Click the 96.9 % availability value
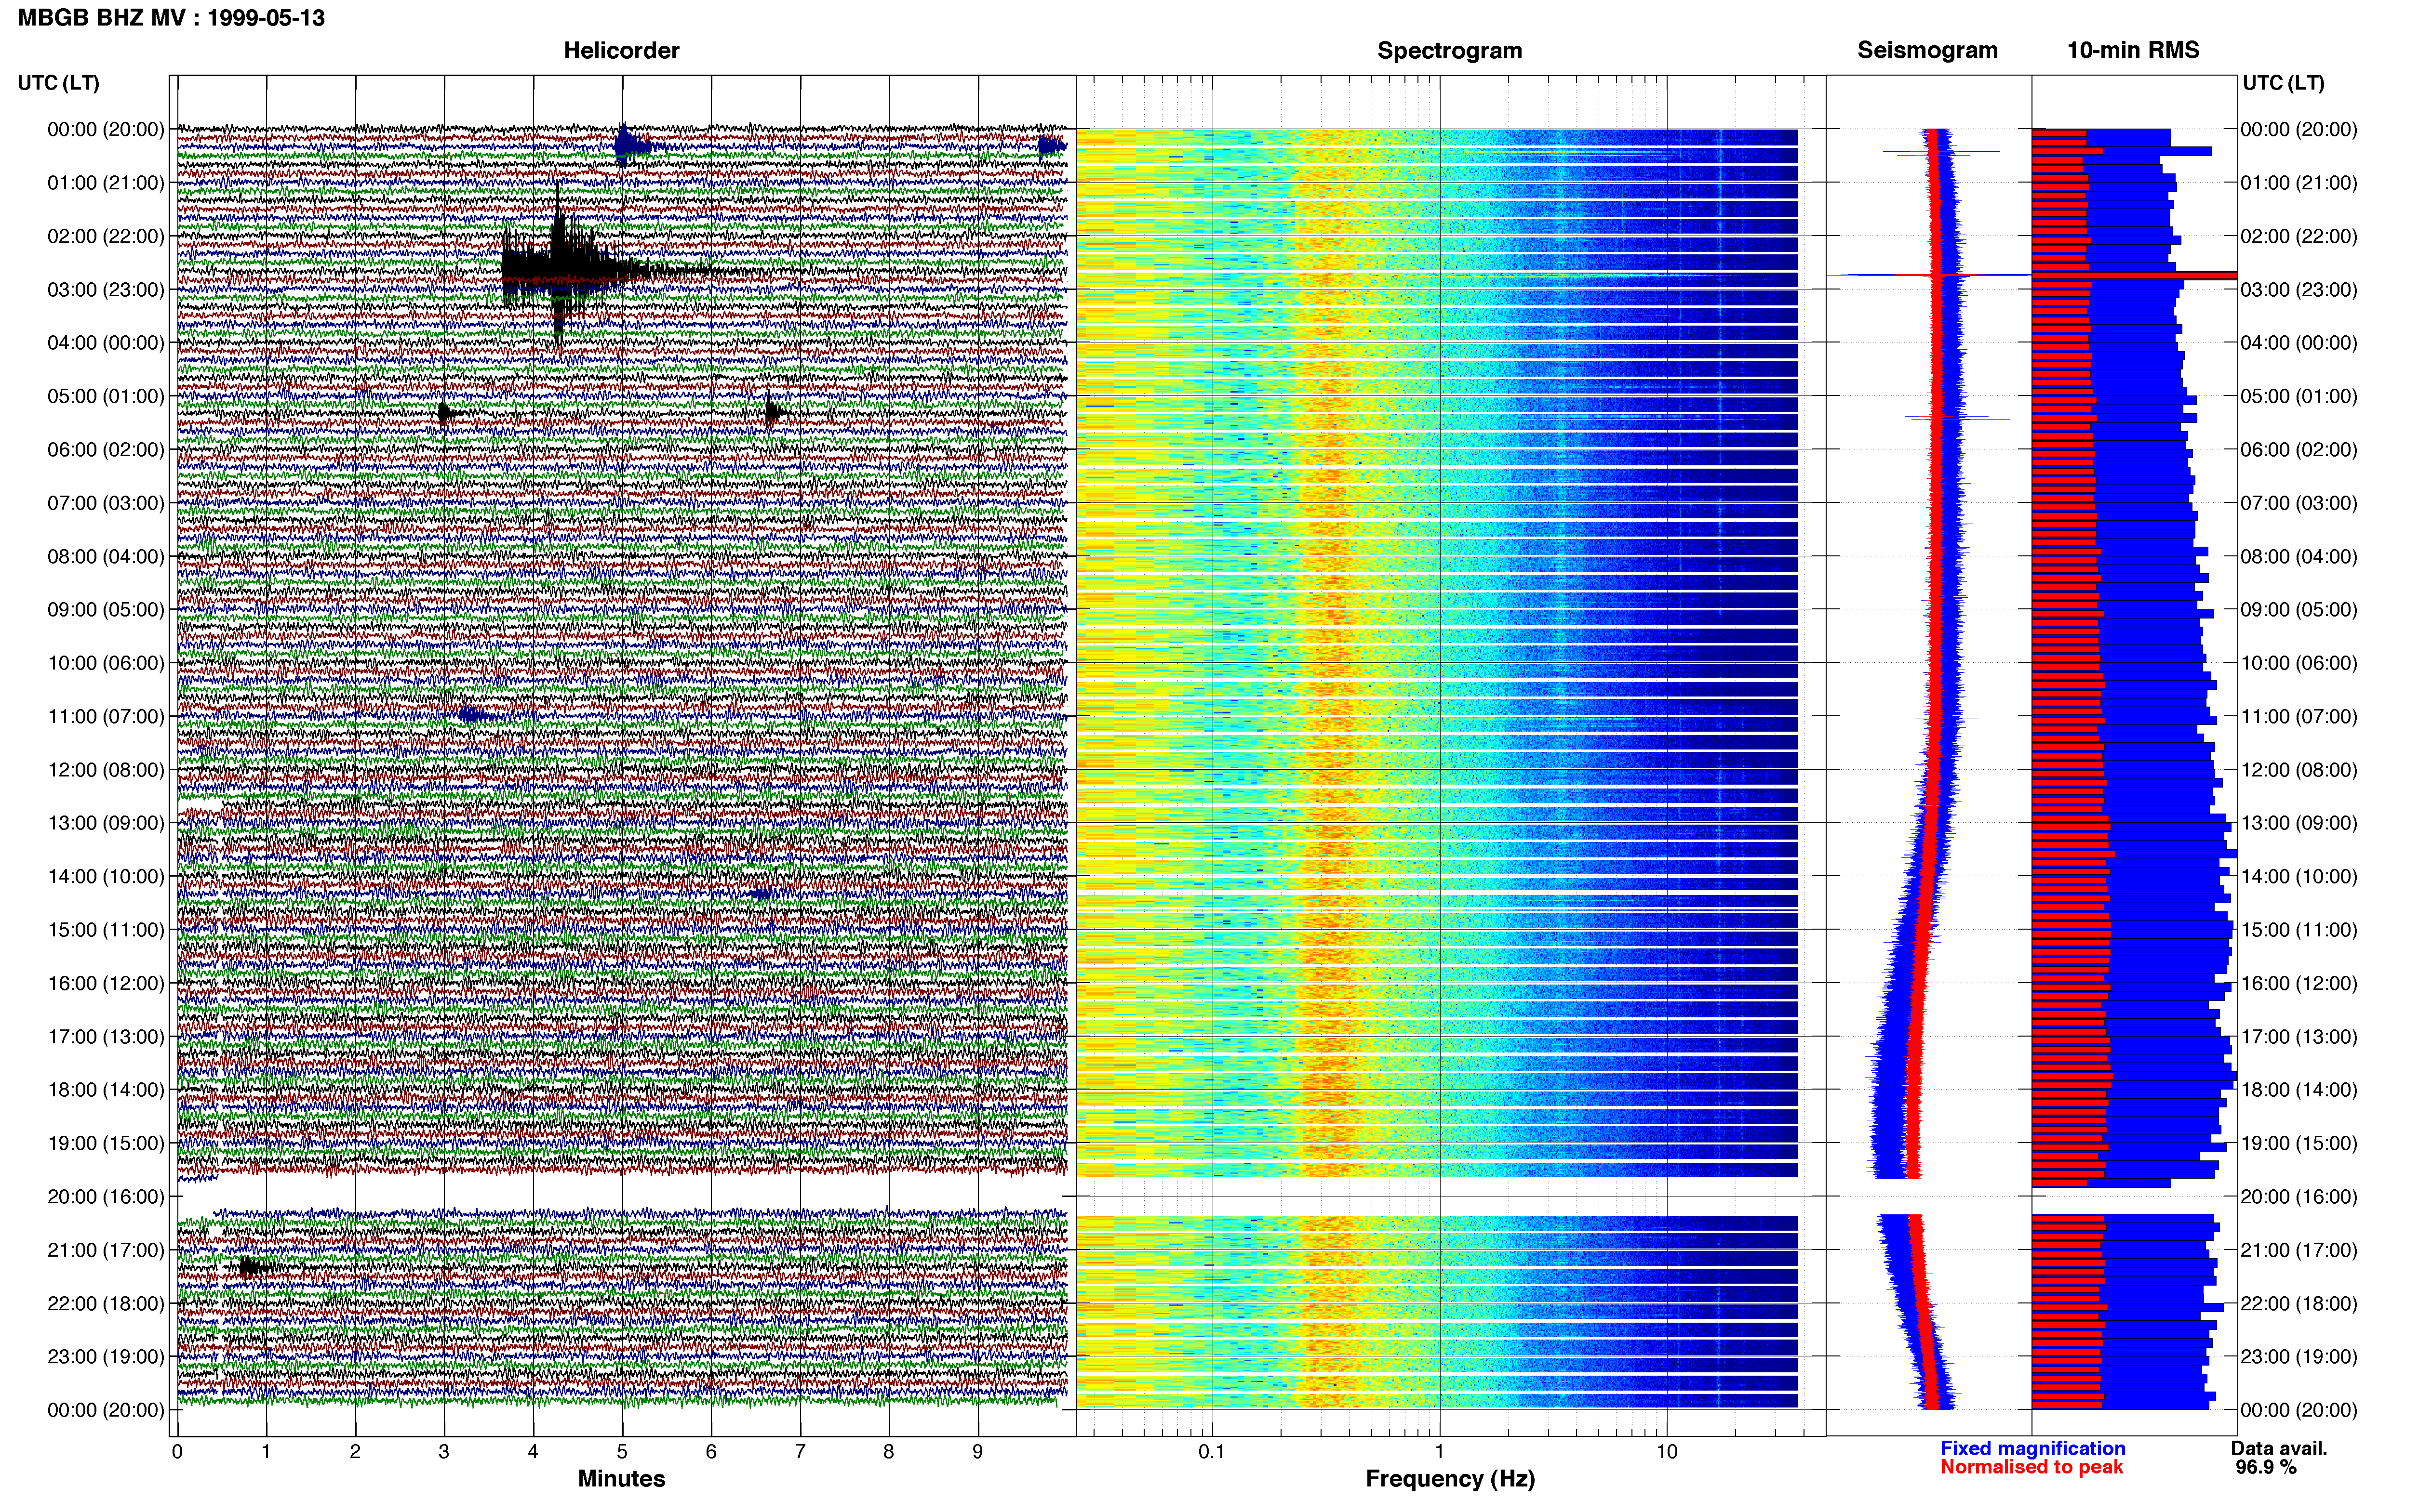The width and height of the screenshot is (2419, 1512). [x=2266, y=1467]
